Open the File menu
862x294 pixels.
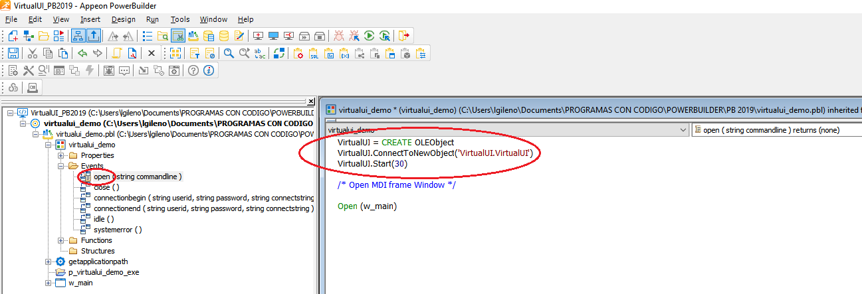click(x=11, y=19)
